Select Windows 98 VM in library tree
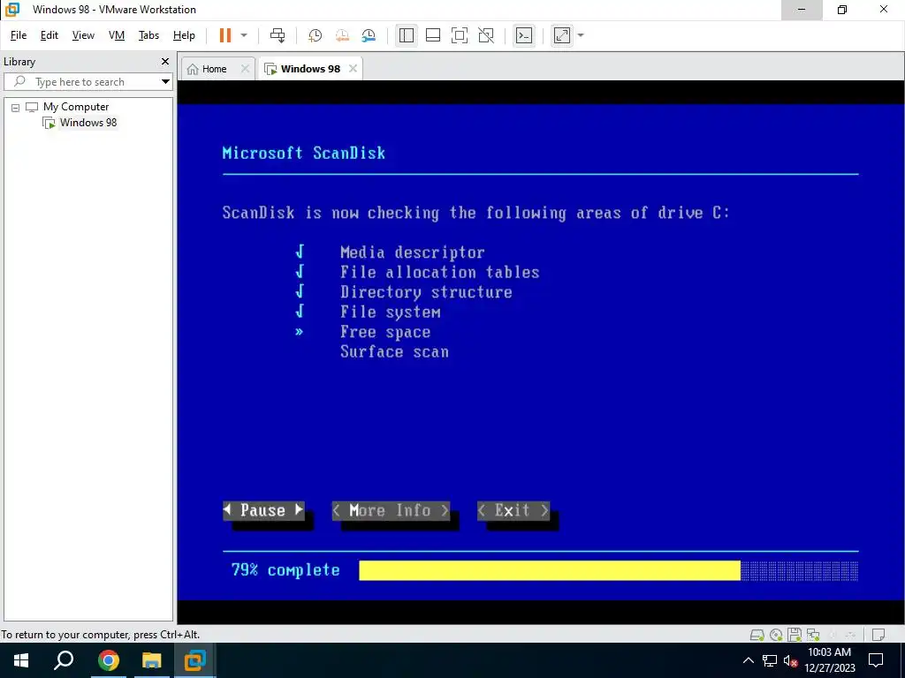Screen dimensions: 905x678 (87, 122)
